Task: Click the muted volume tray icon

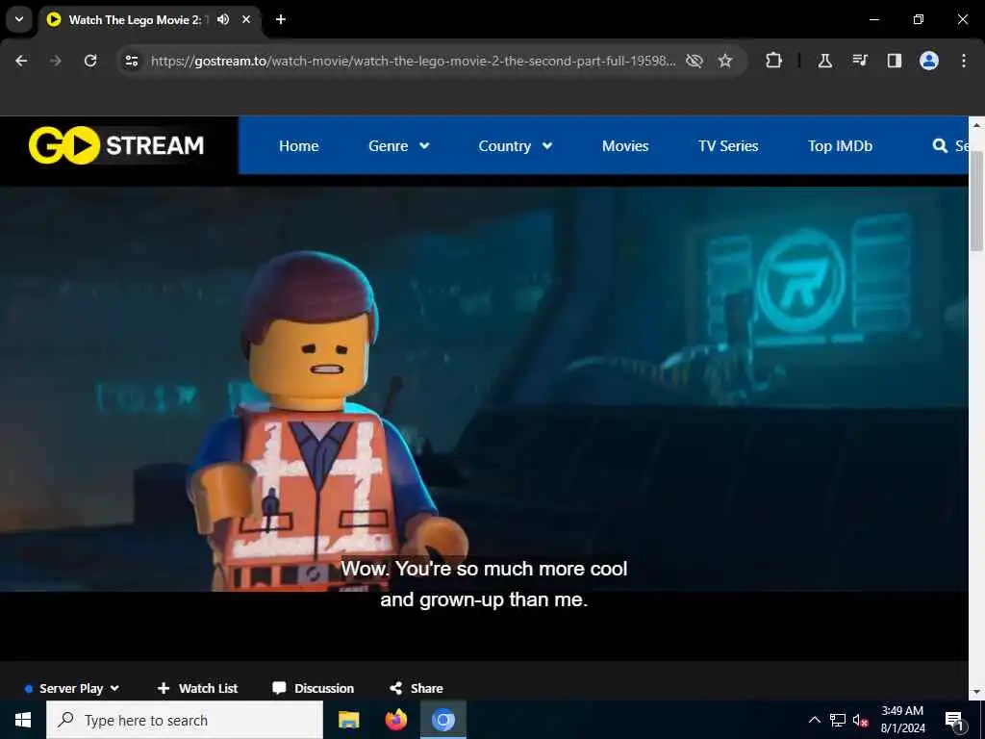Action: pyautogui.click(x=861, y=720)
